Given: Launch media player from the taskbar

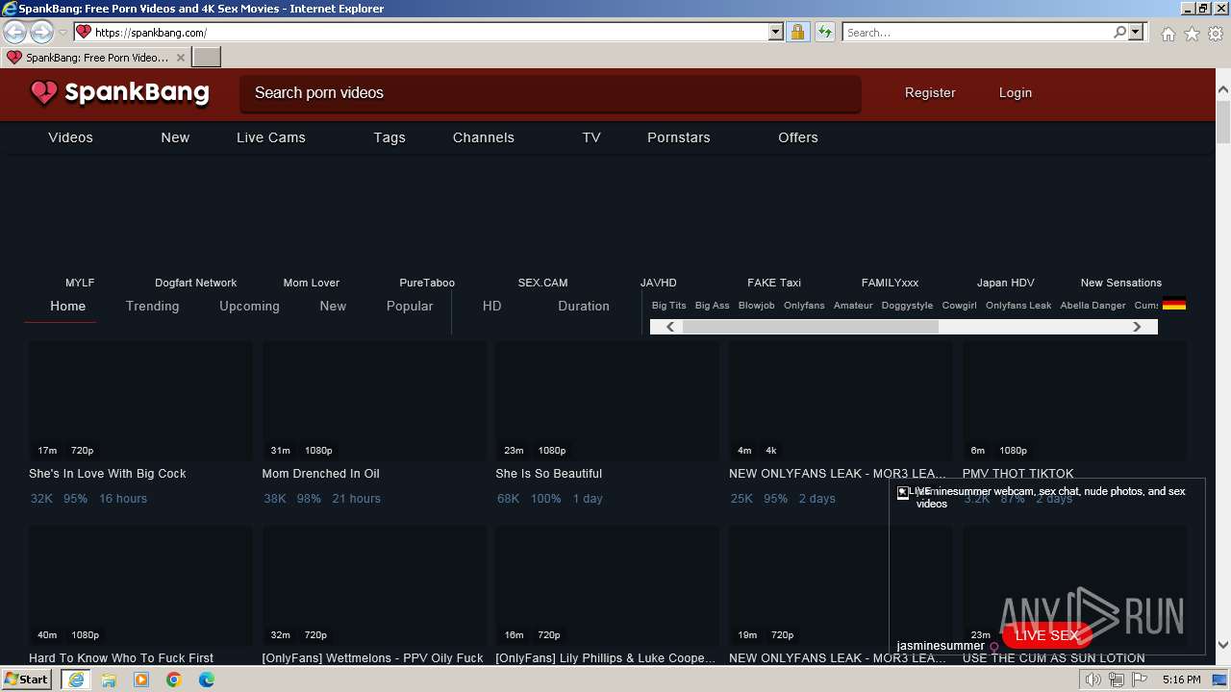Looking at the screenshot, I should [141, 680].
